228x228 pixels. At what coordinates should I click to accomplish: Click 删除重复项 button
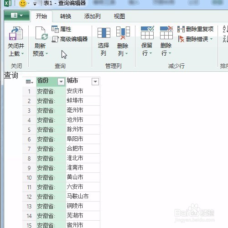tap(196, 29)
